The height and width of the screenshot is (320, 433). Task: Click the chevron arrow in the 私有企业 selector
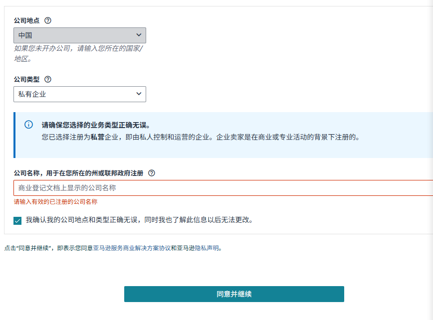point(139,94)
